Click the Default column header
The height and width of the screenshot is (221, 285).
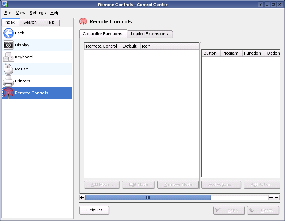coord(131,46)
